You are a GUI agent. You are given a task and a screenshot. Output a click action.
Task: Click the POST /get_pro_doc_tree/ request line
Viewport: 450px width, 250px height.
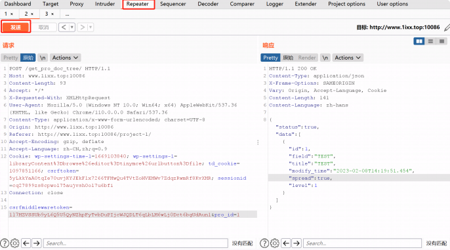60,69
